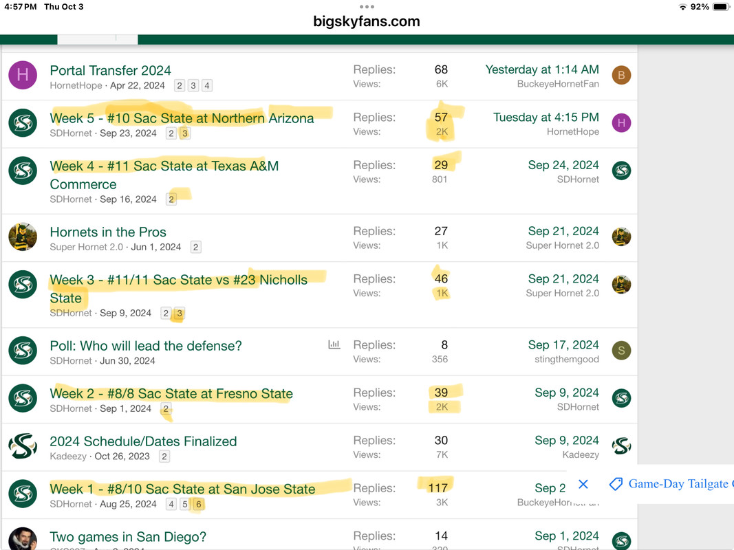Open three-dot menu above the address bar
Screen dimensions: 734x550
tap(367, 7)
